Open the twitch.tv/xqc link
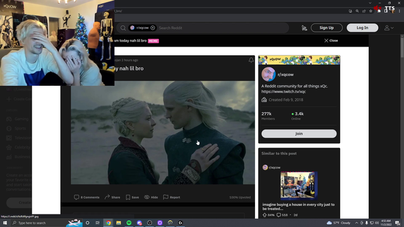 click(283, 91)
